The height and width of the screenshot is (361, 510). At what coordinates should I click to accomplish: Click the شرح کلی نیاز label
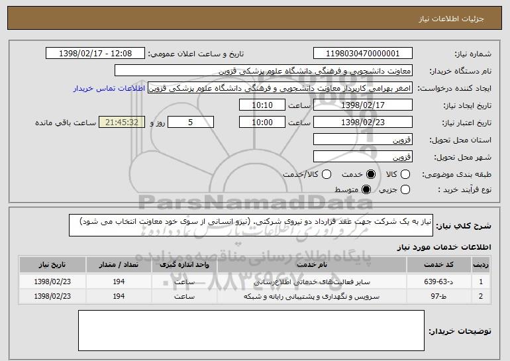pos(464,226)
